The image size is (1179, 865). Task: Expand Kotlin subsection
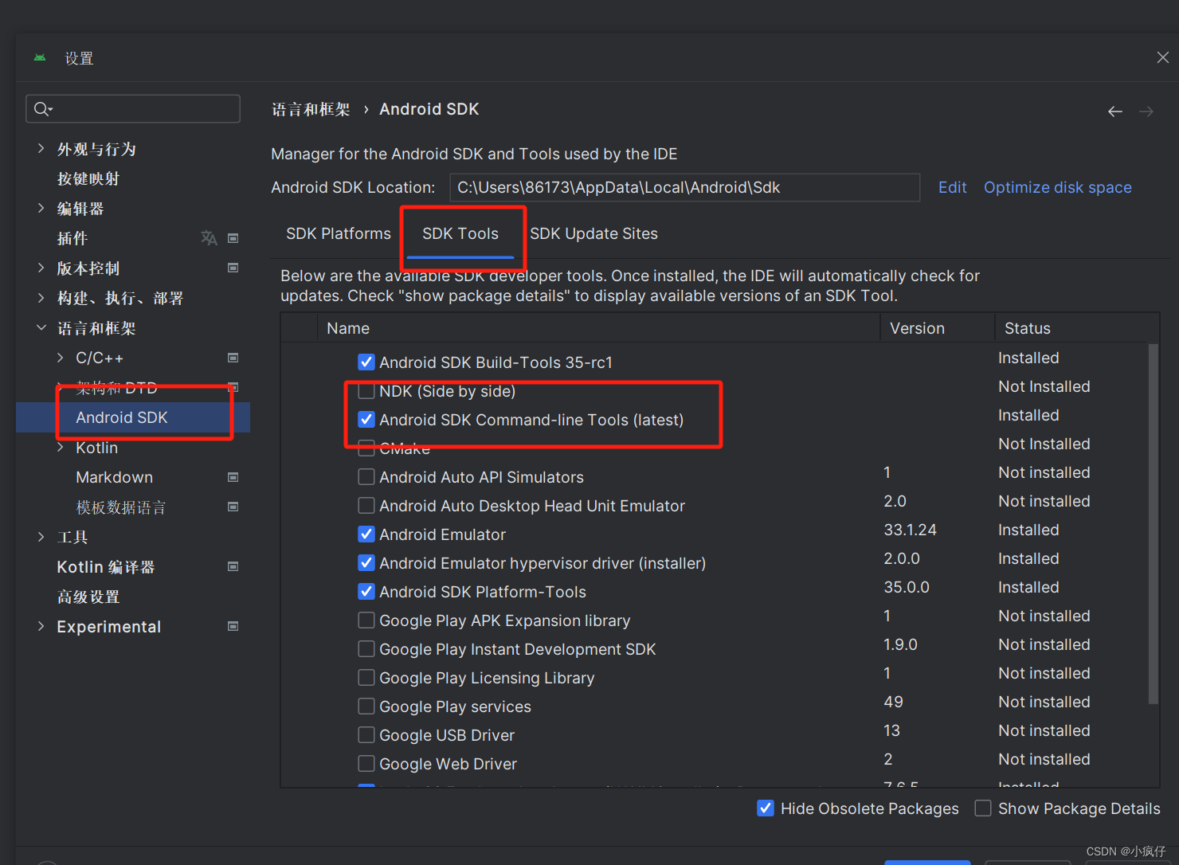click(60, 448)
